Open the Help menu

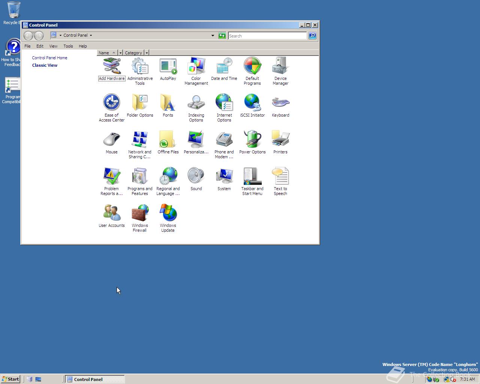[x=83, y=46]
